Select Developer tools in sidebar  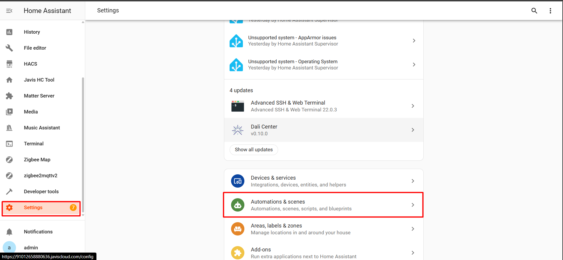click(41, 191)
